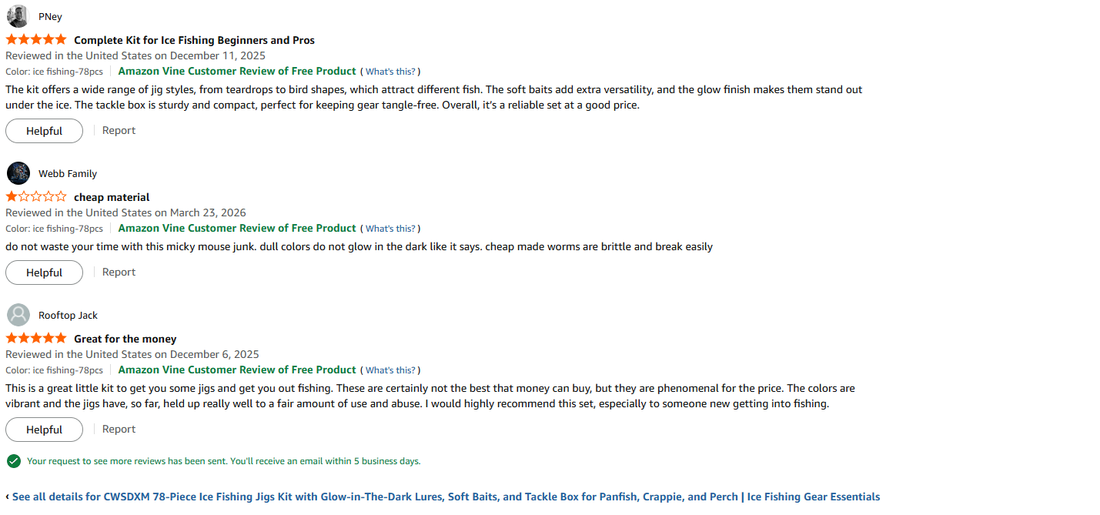Click "What's this?" on Webb Family's Vine review

(390, 229)
